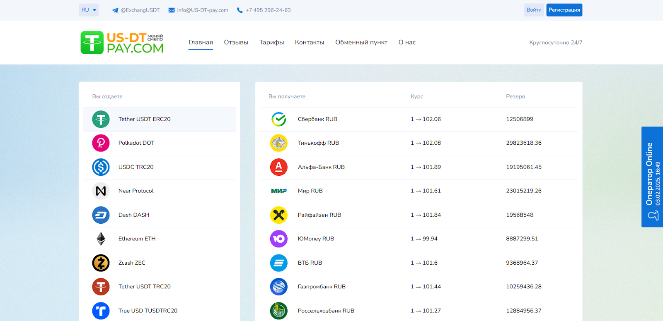663x321 pixels.
Task: Select the Polkadot DOT pink icon
Action: pos(101,143)
